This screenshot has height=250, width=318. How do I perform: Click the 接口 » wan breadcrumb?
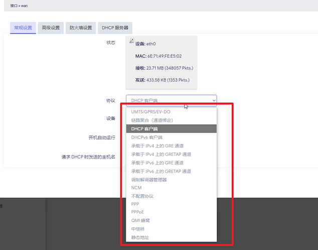[19, 5]
